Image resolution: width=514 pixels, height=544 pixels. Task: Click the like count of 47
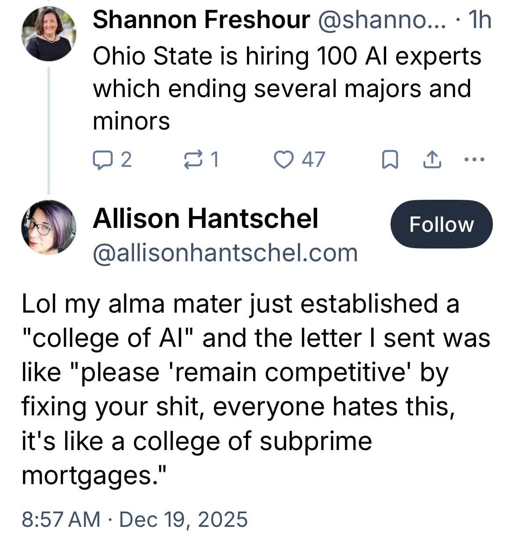pyautogui.click(x=313, y=160)
